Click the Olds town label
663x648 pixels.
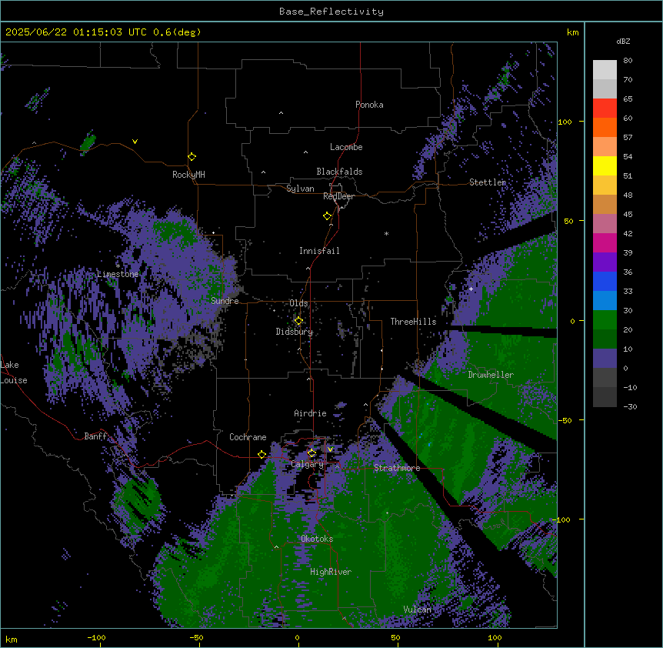point(298,304)
